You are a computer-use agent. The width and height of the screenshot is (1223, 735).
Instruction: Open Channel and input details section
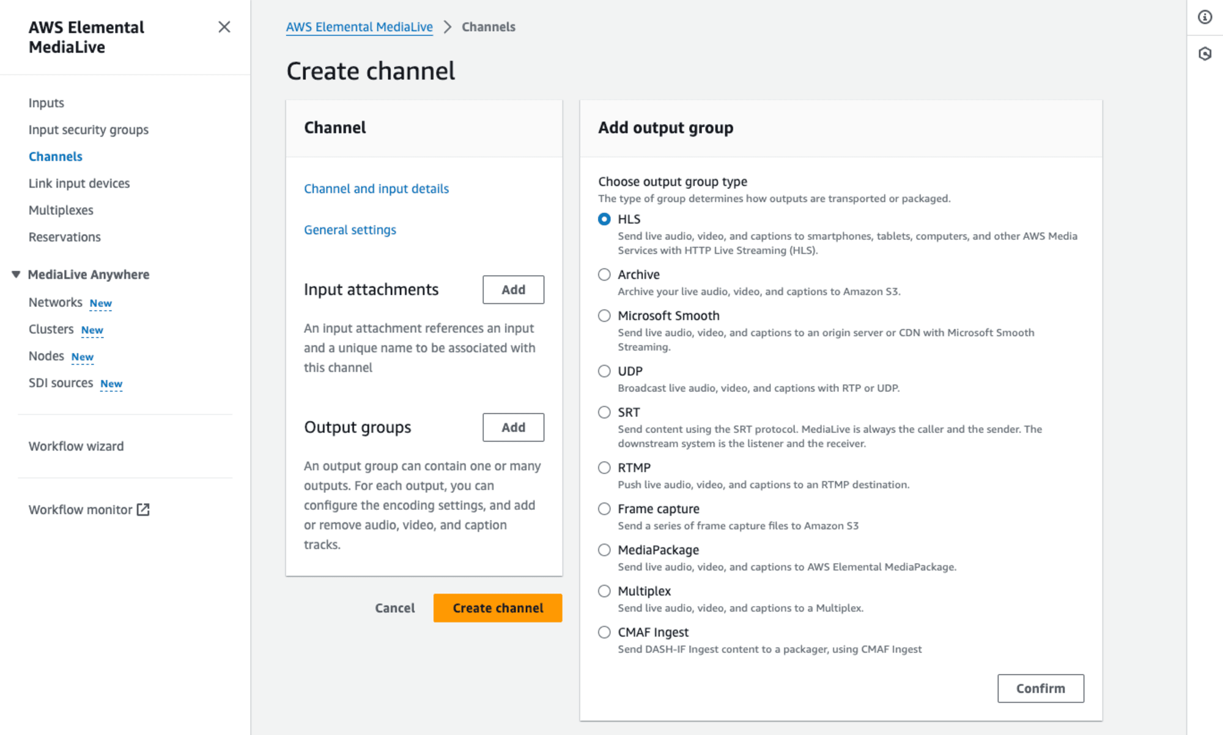click(x=375, y=188)
